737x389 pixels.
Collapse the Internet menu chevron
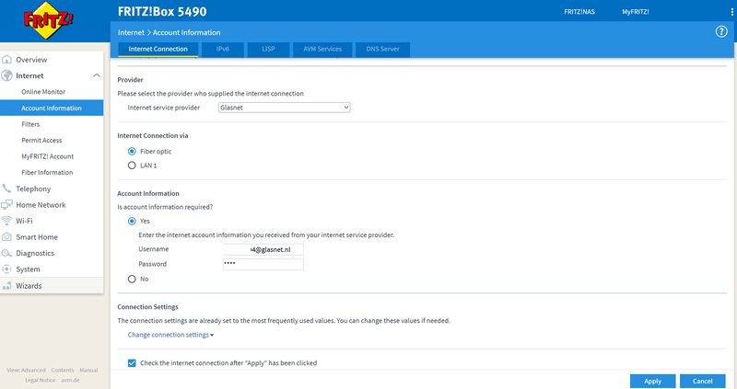point(97,75)
